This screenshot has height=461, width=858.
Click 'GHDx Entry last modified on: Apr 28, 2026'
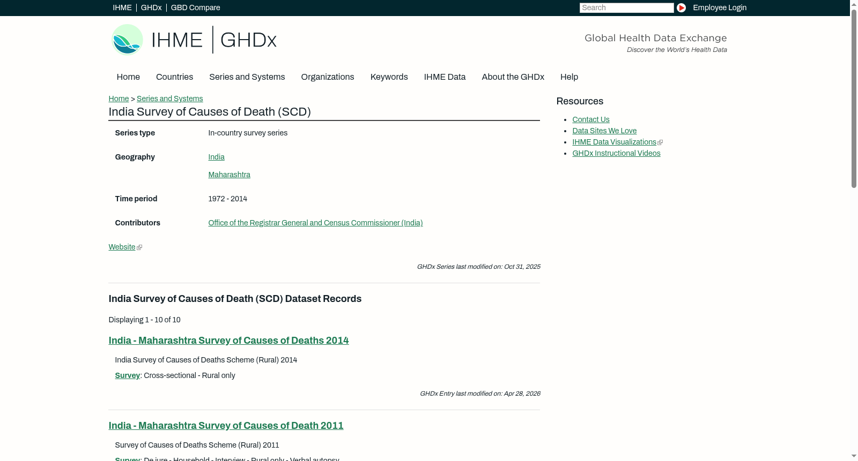tap(480, 394)
